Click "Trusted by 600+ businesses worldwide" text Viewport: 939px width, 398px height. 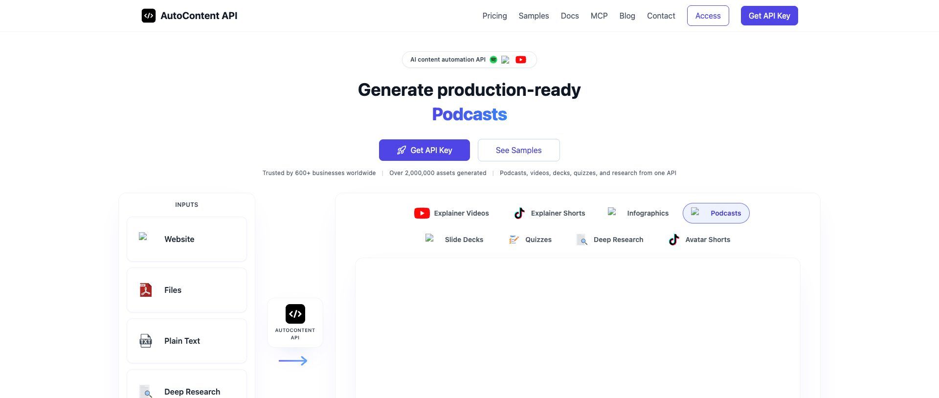tap(319, 173)
